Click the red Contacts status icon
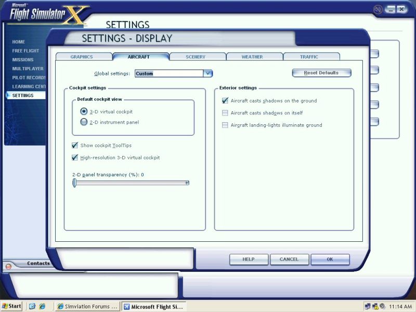 tap(8, 266)
